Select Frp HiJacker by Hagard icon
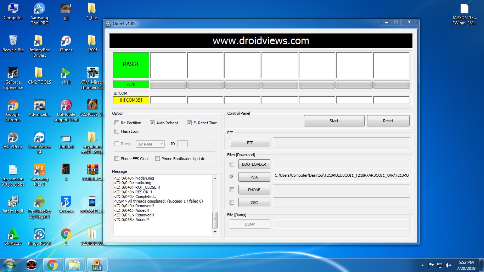This screenshot has height=272, width=484. coord(40,207)
